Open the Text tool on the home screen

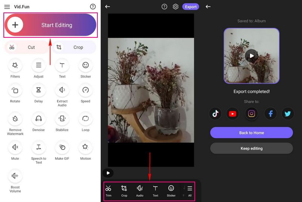point(62,69)
